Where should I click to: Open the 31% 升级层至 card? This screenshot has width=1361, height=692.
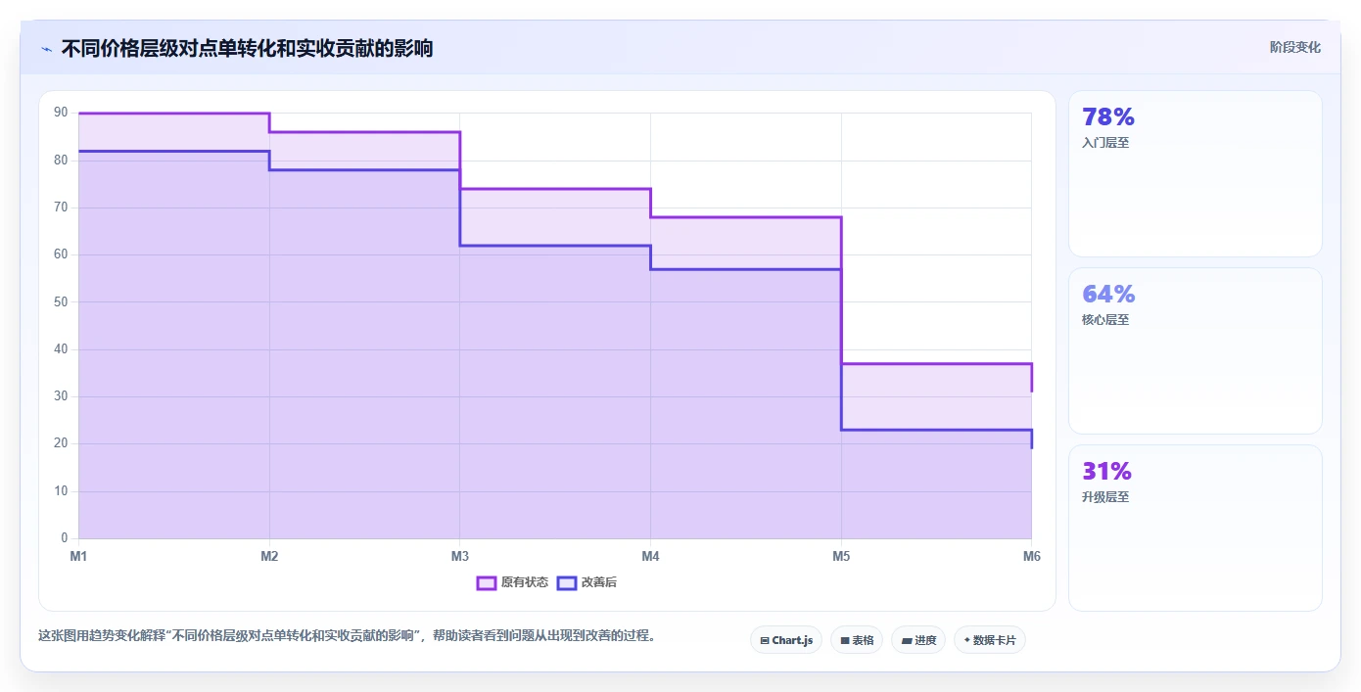[1195, 528]
